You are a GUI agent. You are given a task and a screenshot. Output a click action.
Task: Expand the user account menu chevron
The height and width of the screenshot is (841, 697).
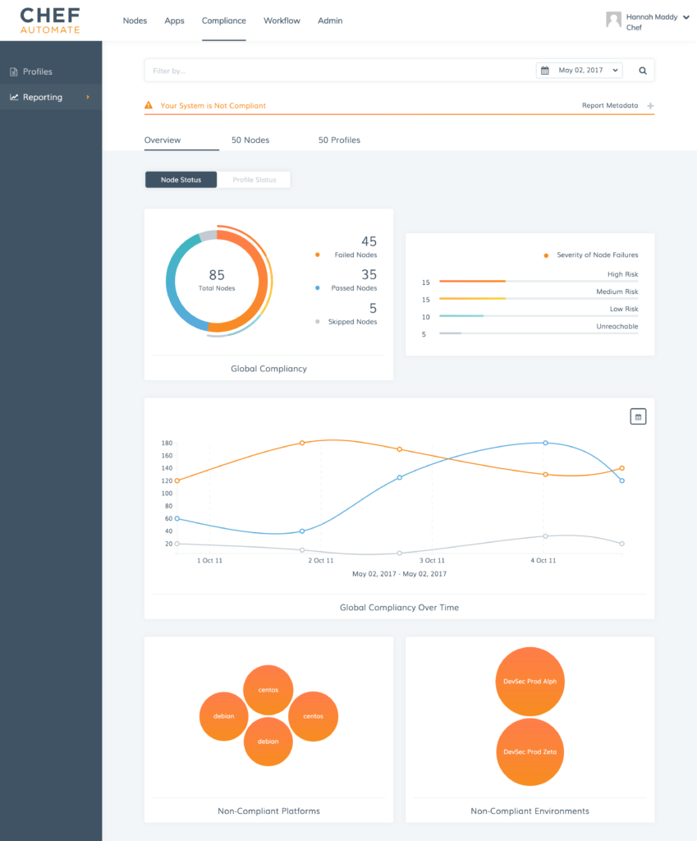click(x=686, y=16)
